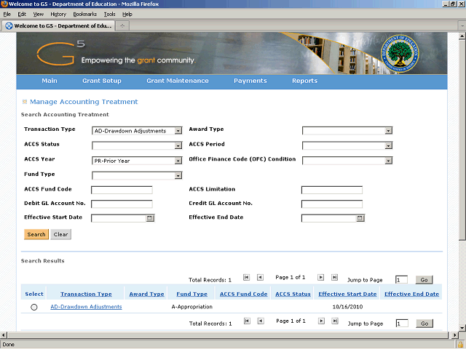466x349 pixels.
Task: Click the ACCS Limitation input field
Action: pos(332,190)
